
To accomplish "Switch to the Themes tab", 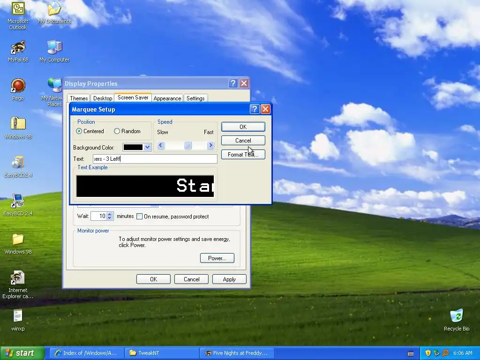I will (79, 98).
